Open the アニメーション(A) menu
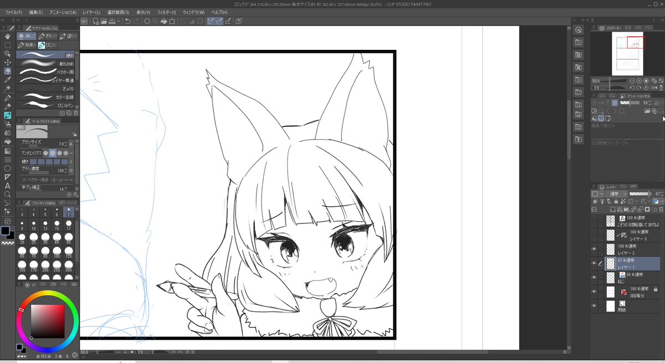665x363 pixels. click(x=63, y=12)
